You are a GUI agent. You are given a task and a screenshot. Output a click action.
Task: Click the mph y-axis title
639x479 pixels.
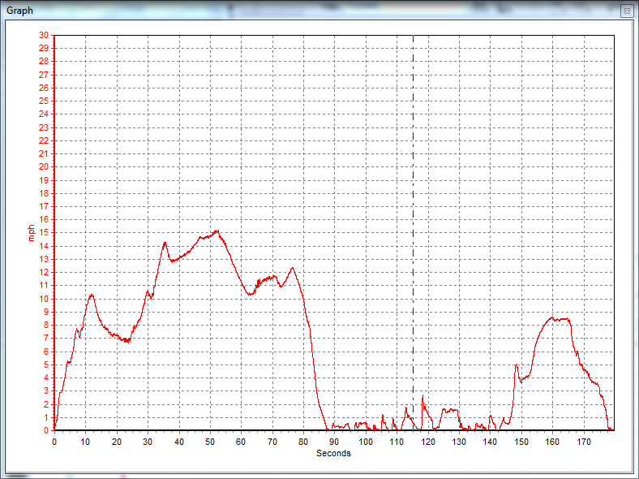coord(32,233)
